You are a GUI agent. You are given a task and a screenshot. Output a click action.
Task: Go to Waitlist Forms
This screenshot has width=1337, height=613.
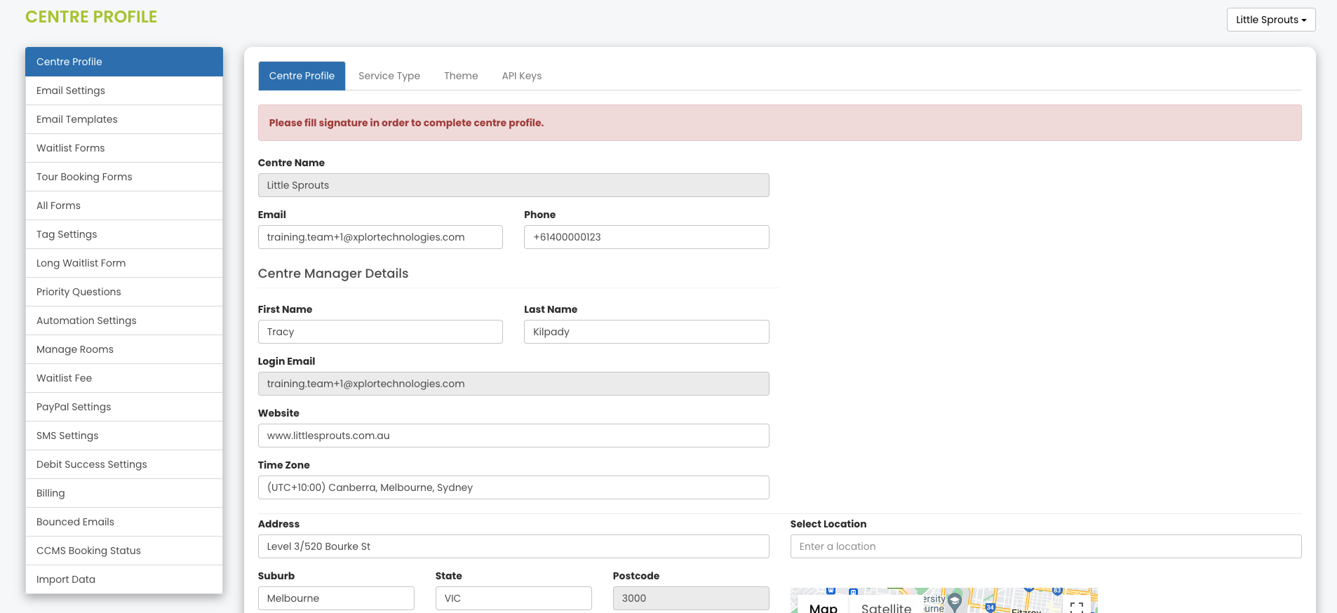124,148
